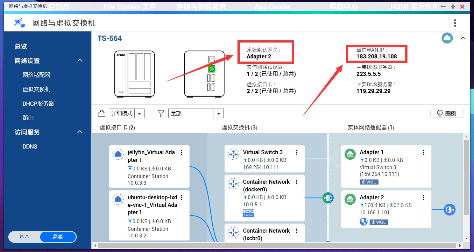Viewport: 474px width, 252px height.
Task: Open options menu for Container Network (docker0)
Action: 297,182
